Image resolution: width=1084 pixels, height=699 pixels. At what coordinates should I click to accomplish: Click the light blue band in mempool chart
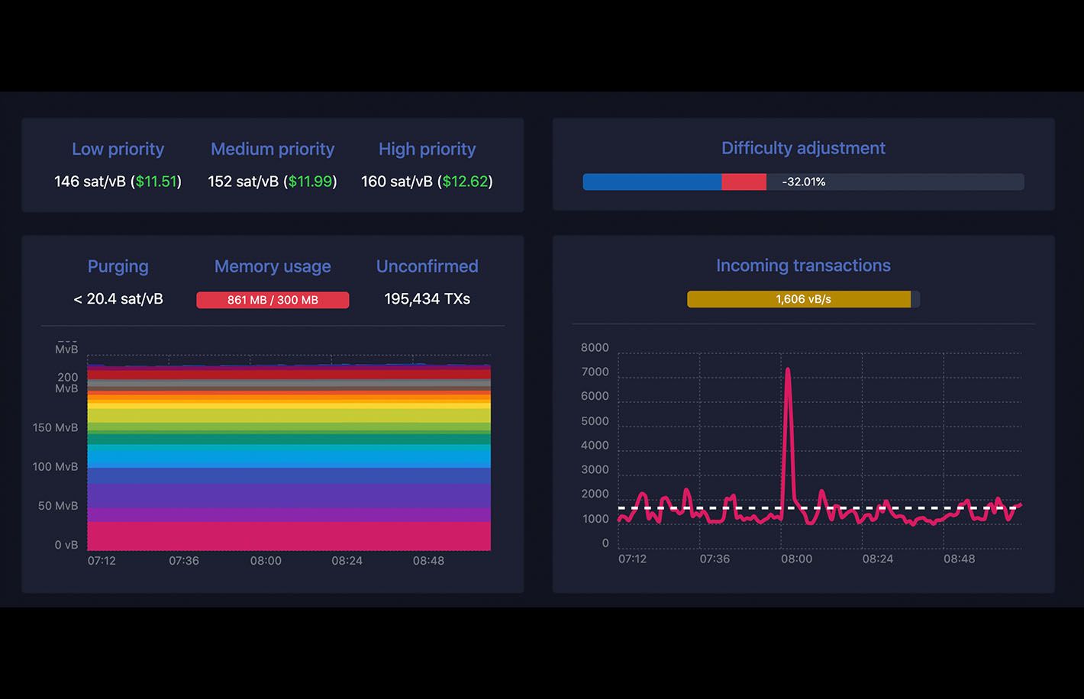click(x=289, y=456)
